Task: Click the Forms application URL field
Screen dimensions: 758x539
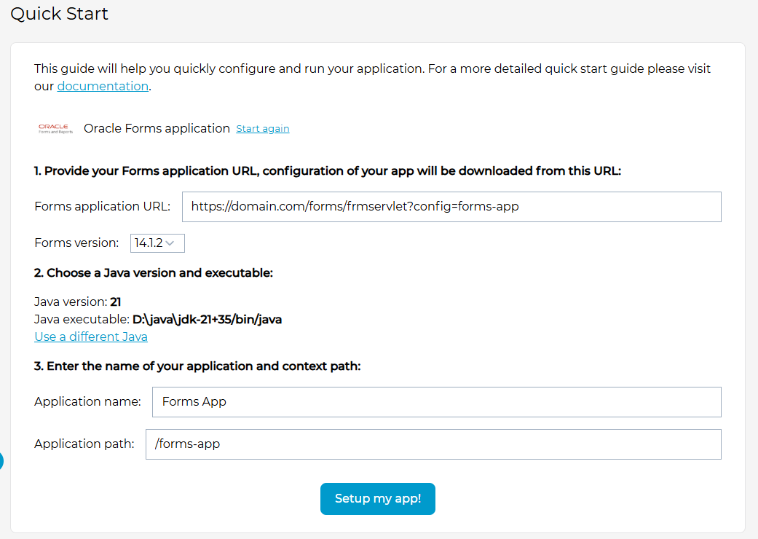Action: 451,206
